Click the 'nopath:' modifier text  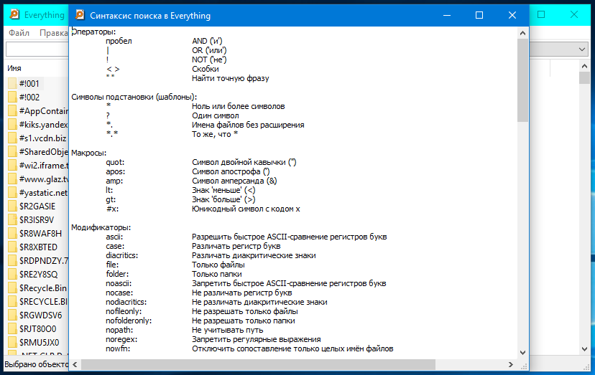[x=119, y=330]
